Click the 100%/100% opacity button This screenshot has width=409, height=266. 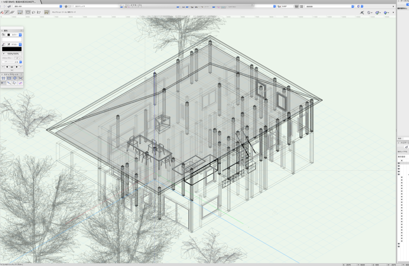[x=12, y=54]
